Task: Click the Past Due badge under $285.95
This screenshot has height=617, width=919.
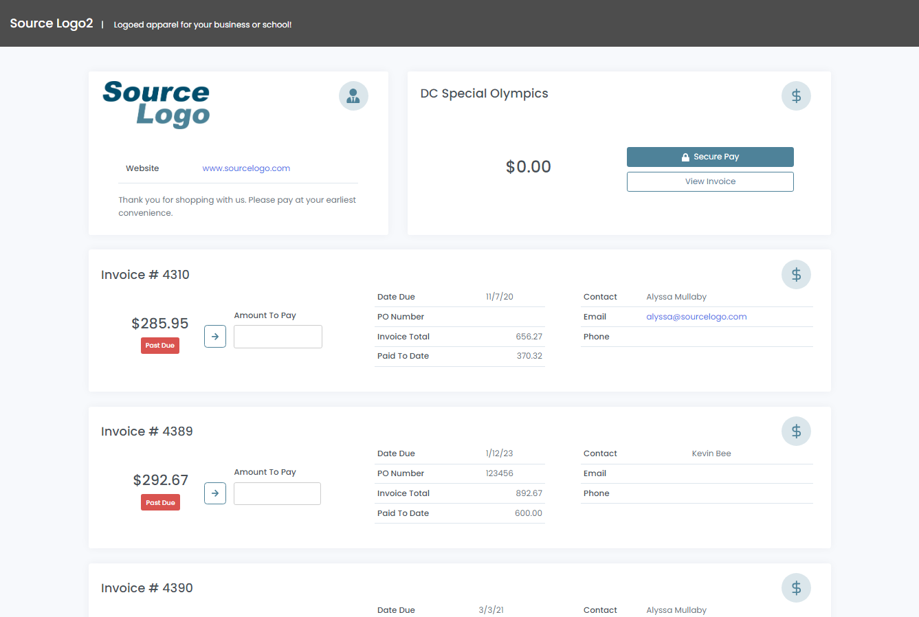Action: click(159, 346)
